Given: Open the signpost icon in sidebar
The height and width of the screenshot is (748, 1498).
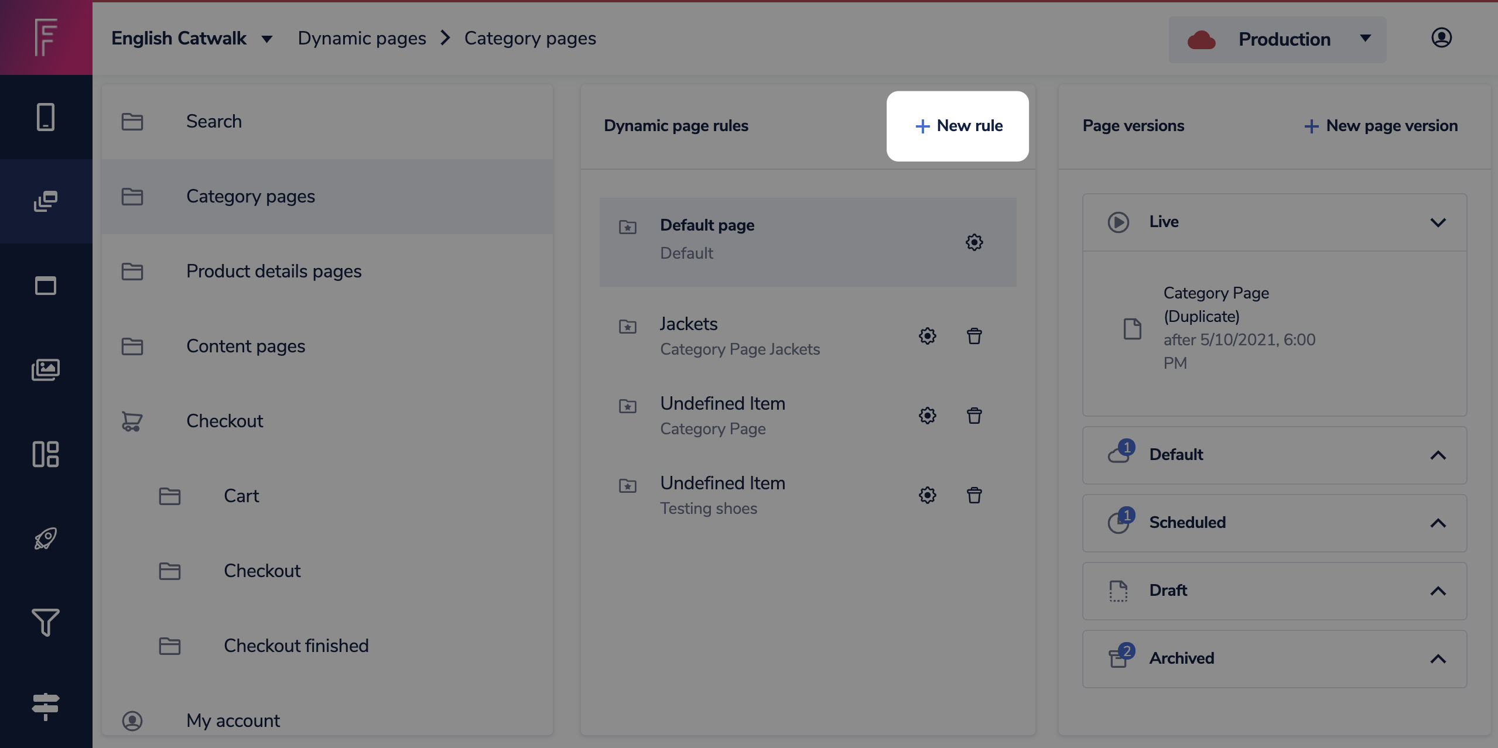Looking at the screenshot, I should [46, 706].
